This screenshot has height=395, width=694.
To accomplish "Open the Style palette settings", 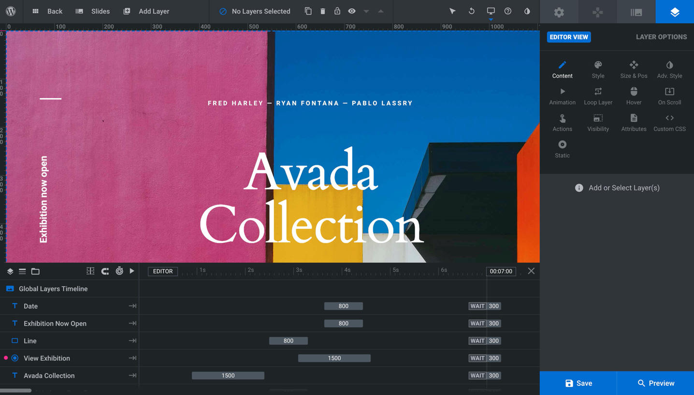I will (x=598, y=70).
